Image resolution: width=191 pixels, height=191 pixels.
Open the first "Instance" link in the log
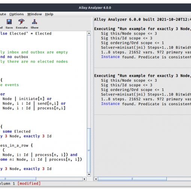110,57
